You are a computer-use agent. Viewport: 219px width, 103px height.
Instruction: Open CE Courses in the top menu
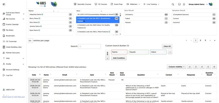(101, 4)
